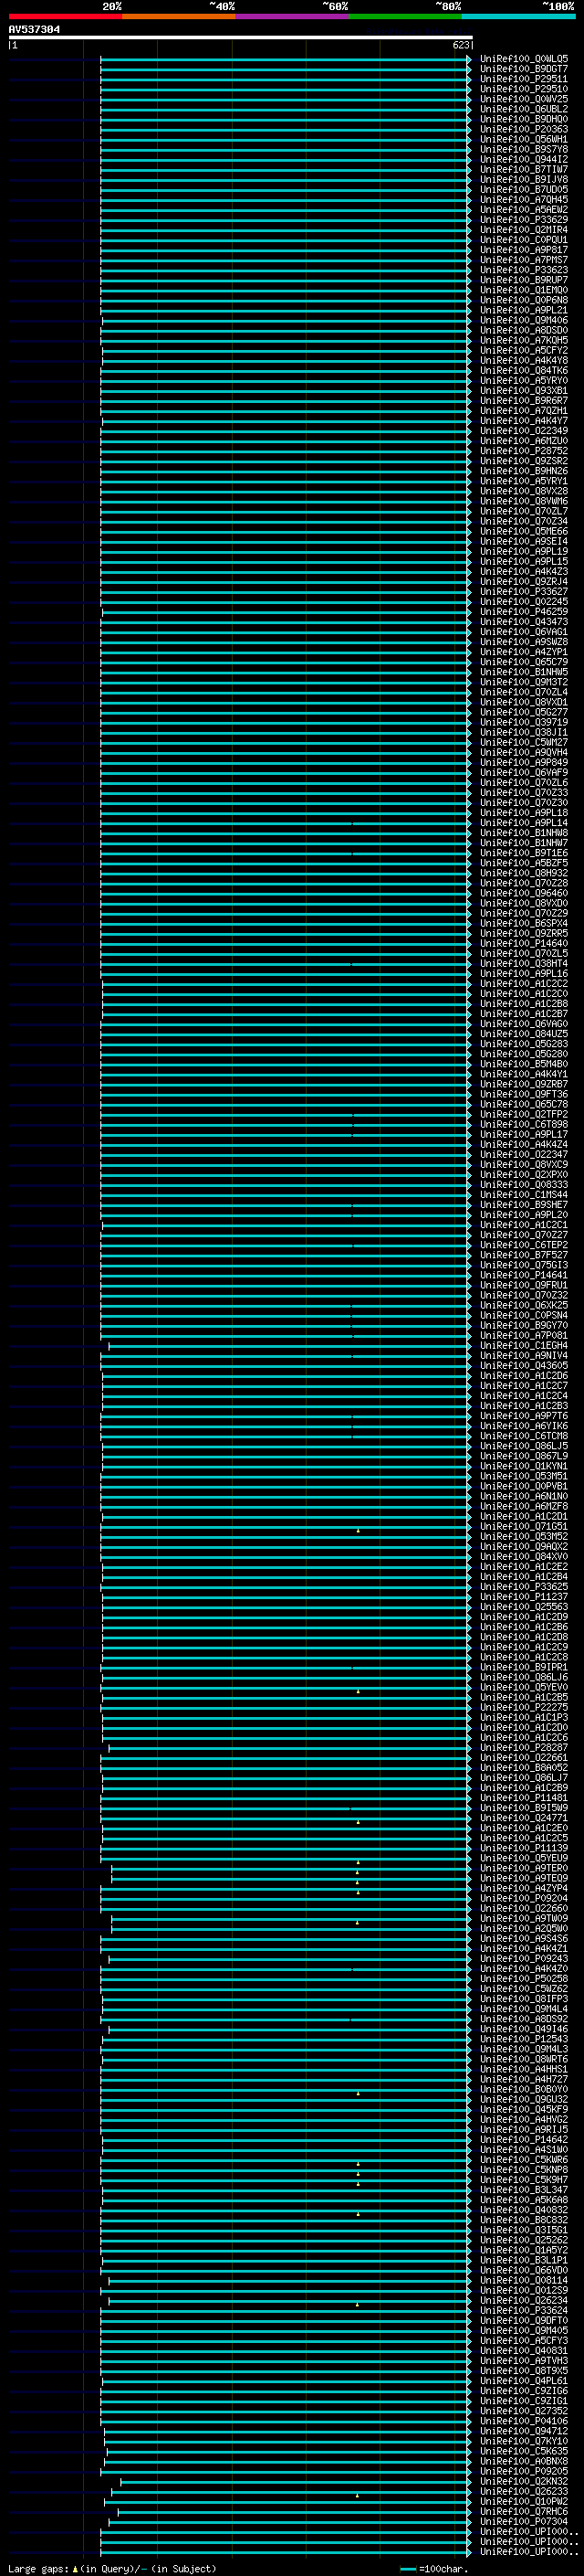Open UniRef100_B7TIW7 entry

coord(524,169)
